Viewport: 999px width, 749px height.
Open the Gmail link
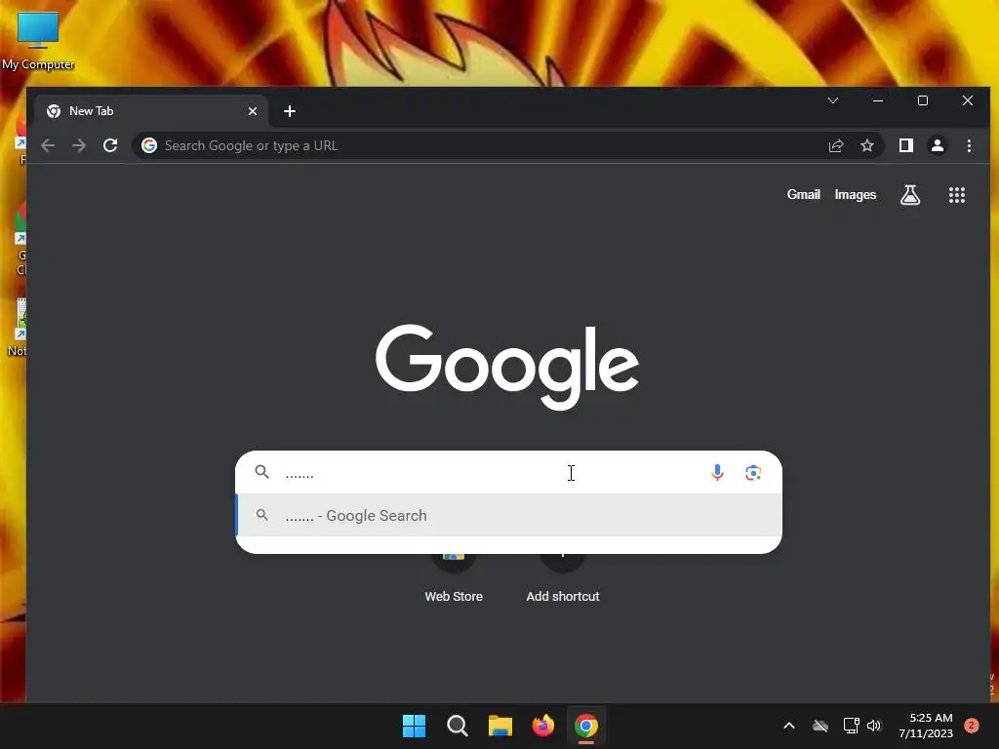pyautogui.click(x=804, y=194)
